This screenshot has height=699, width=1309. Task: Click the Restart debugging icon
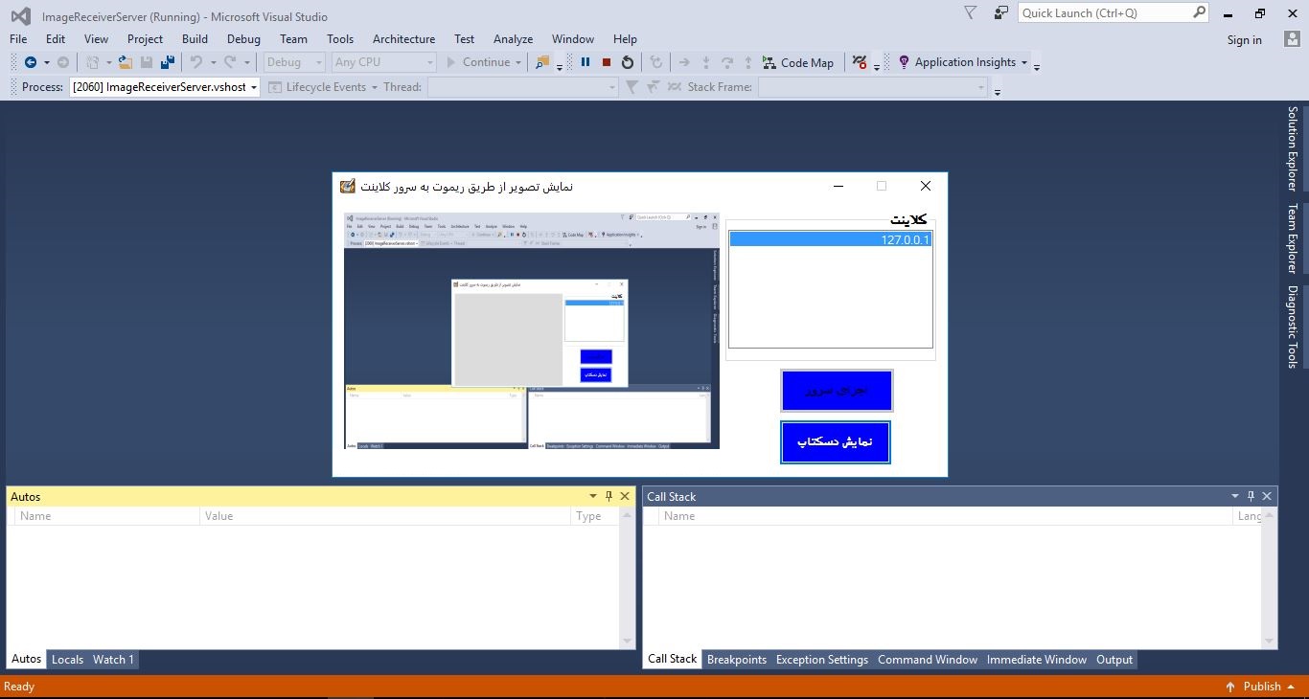[x=626, y=61]
